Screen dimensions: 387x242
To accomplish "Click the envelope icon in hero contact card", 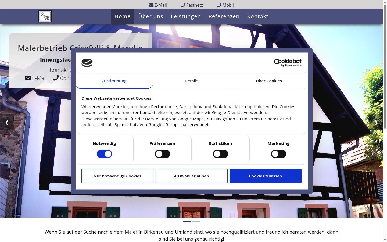I will point(28,78).
